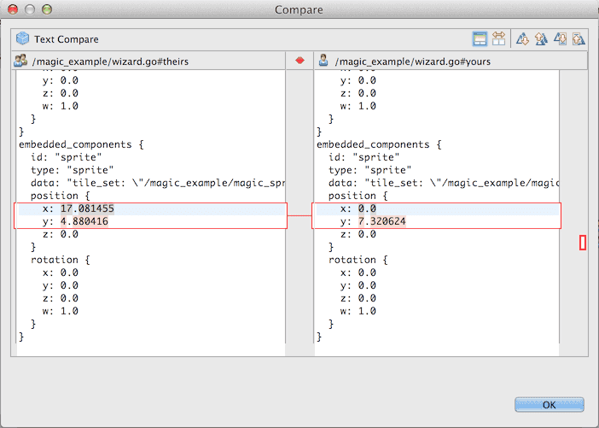Go to the Previous Difference

click(541, 39)
